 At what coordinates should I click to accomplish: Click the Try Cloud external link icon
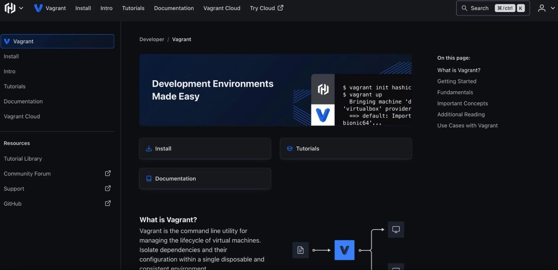[281, 8]
